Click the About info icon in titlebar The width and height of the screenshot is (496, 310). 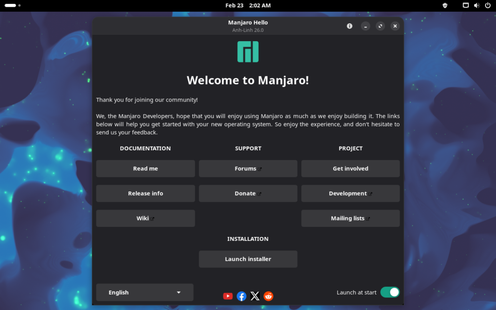point(349,26)
